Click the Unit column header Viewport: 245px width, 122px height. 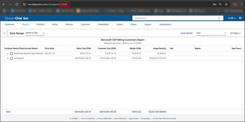click(x=172, y=49)
